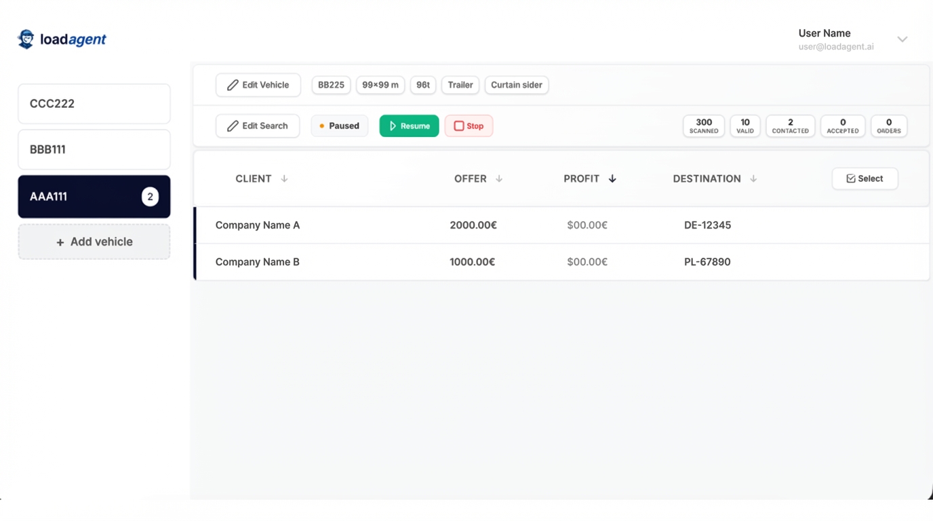
Task: Resume the paused load search
Action: [x=409, y=126]
